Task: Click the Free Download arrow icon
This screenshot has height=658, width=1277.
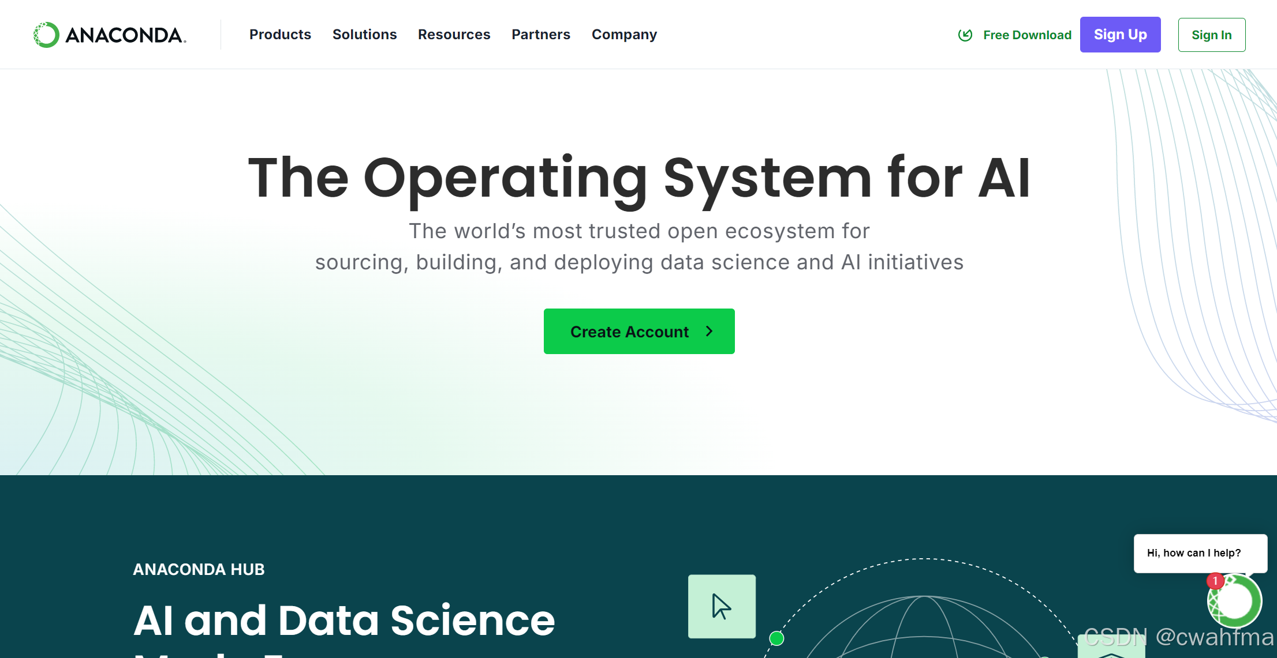Action: pyautogui.click(x=965, y=35)
